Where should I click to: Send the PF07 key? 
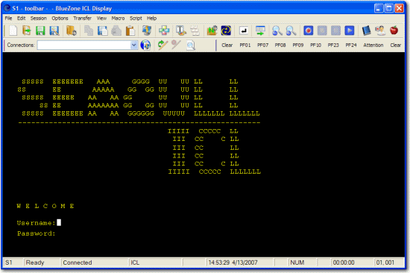pos(262,45)
